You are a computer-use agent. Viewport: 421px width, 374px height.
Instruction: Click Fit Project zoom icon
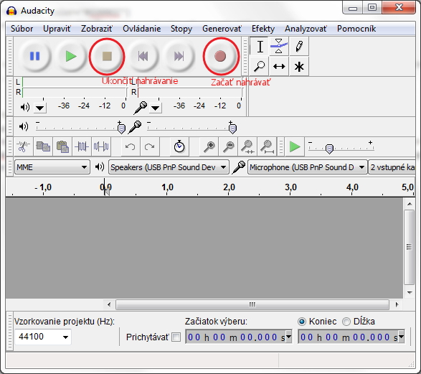(267, 146)
